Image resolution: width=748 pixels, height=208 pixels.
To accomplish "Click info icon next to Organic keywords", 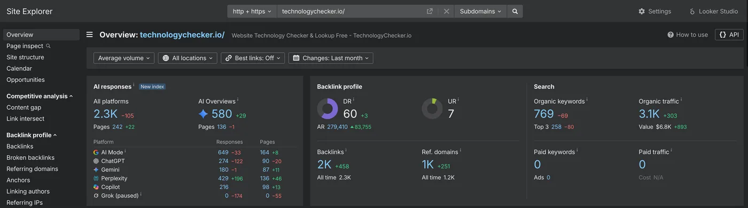I will pos(587,99).
